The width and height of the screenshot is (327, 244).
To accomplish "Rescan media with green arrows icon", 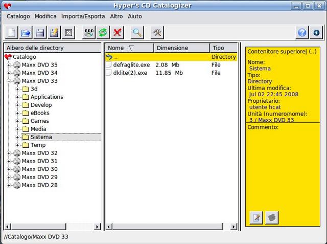I will [103, 33].
